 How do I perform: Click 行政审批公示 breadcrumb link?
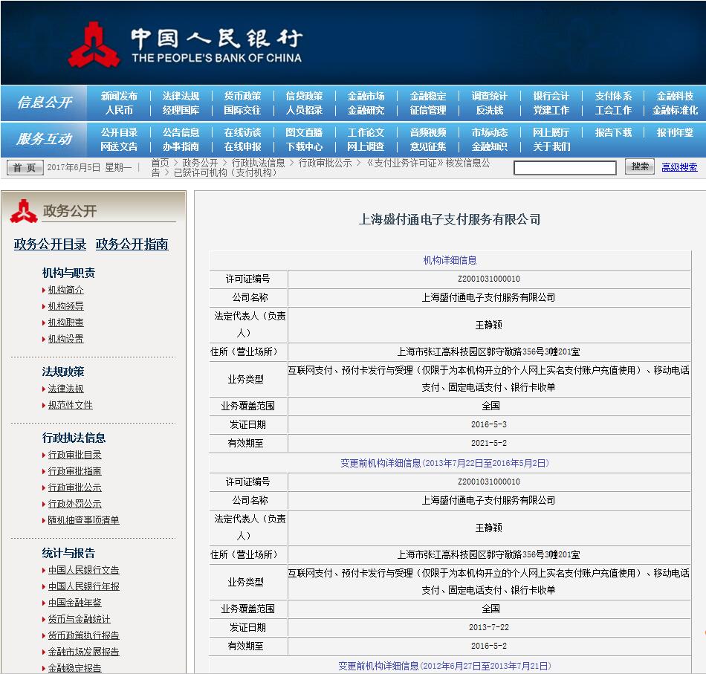coord(325,163)
